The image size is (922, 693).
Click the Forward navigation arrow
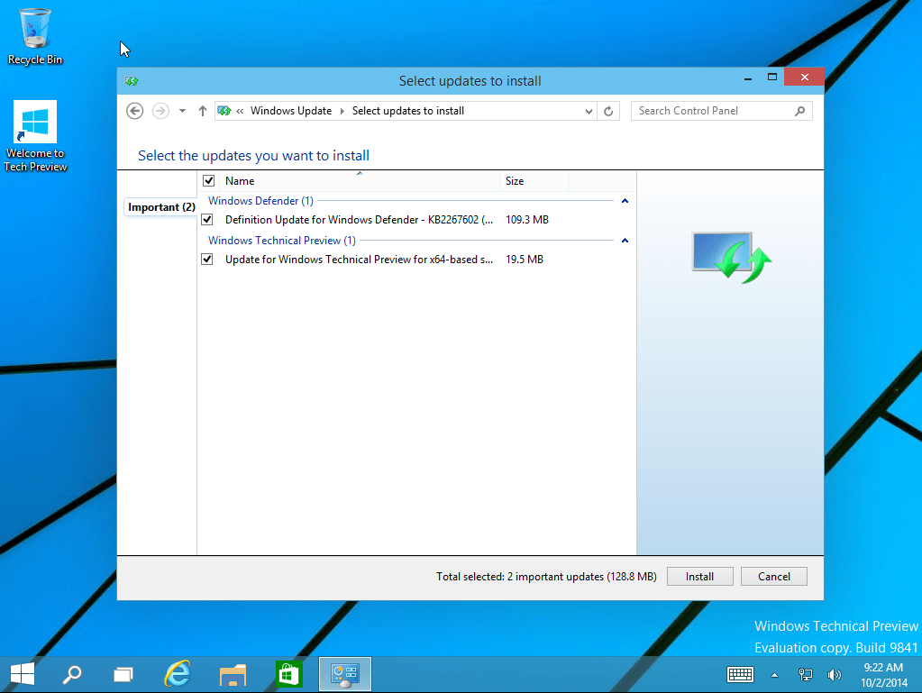(x=160, y=111)
